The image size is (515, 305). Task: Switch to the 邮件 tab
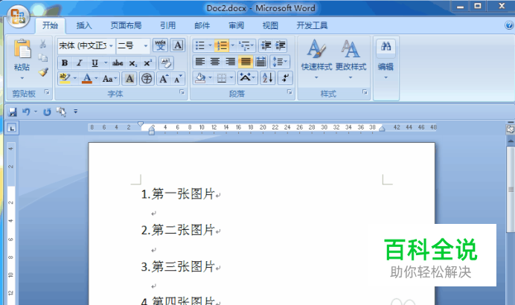tap(202, 25)
